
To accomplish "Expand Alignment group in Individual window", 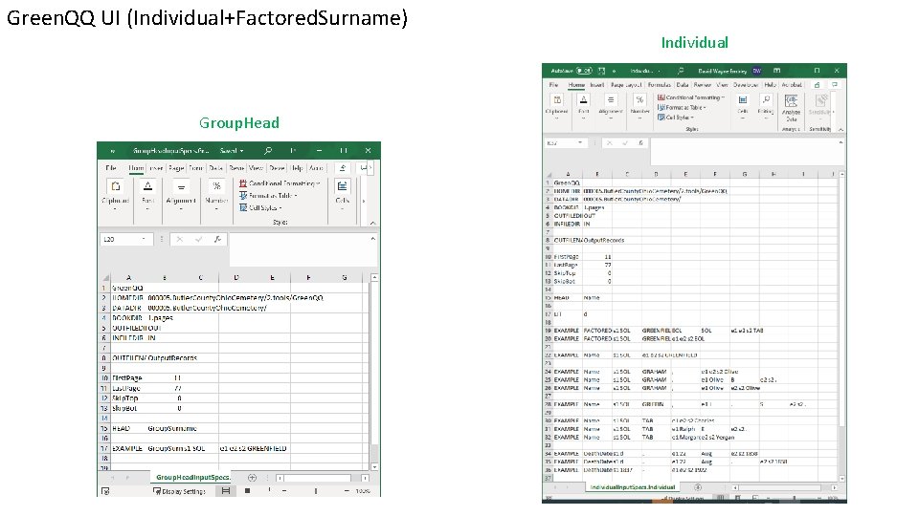I will (x=610, y=118).
